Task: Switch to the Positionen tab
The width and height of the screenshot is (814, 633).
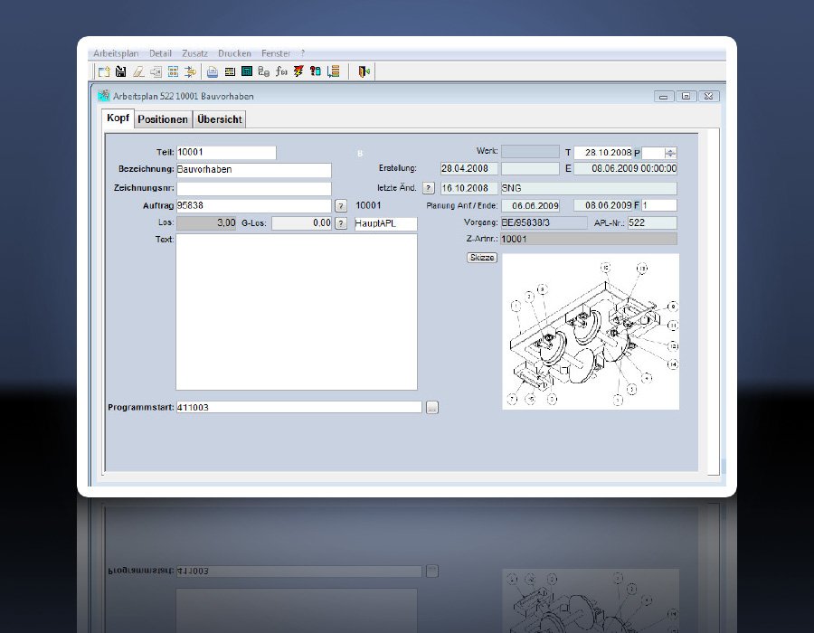Action: [163, 119]
